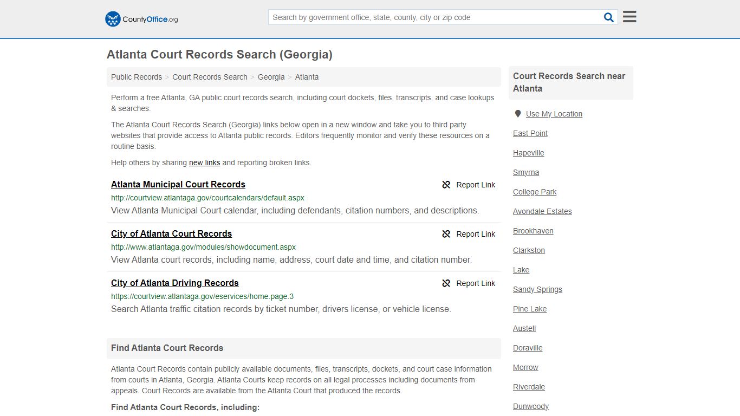
Task: Go to Court Records Search breadcrumb
Action: coord(210,77)
